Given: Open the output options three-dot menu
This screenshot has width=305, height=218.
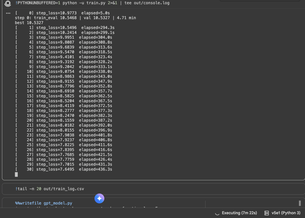Looking at the screenshot, I should click(x=8, y=13).
